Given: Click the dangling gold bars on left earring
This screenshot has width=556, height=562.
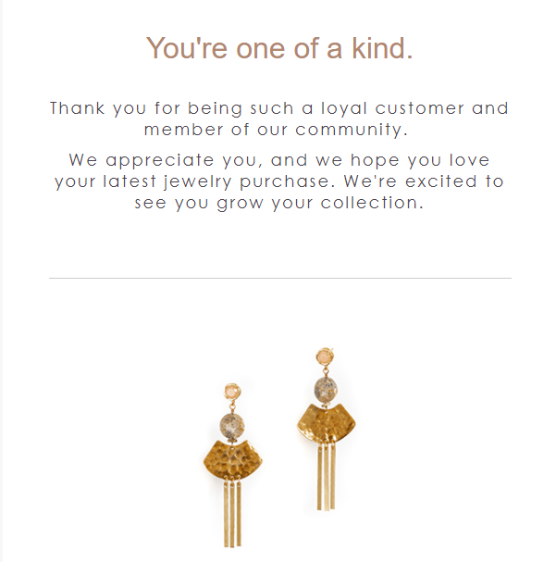Looking at the screenshot, I should pyautogui.click(x=231, y=514).
